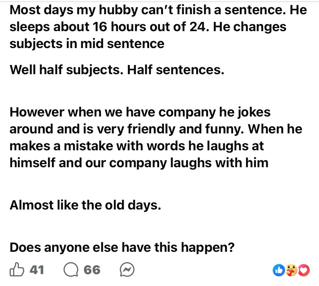Select 'Well half subjects. Half sentences.' line
The image size is (319, 286).
click(x=117, y=70)
